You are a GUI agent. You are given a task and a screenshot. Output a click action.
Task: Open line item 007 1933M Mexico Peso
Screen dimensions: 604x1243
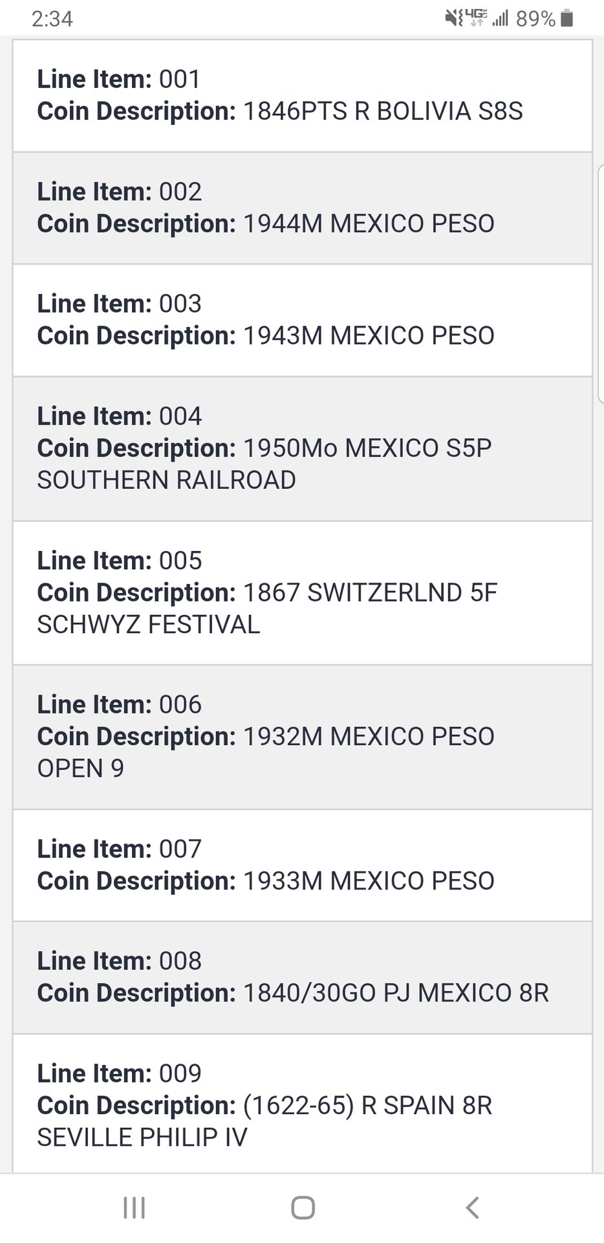tap(302, 865)
